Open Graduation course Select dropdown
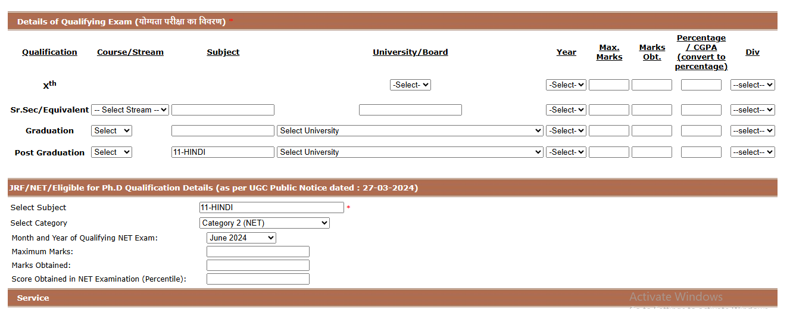793x309 pixels. coord(111,131)
